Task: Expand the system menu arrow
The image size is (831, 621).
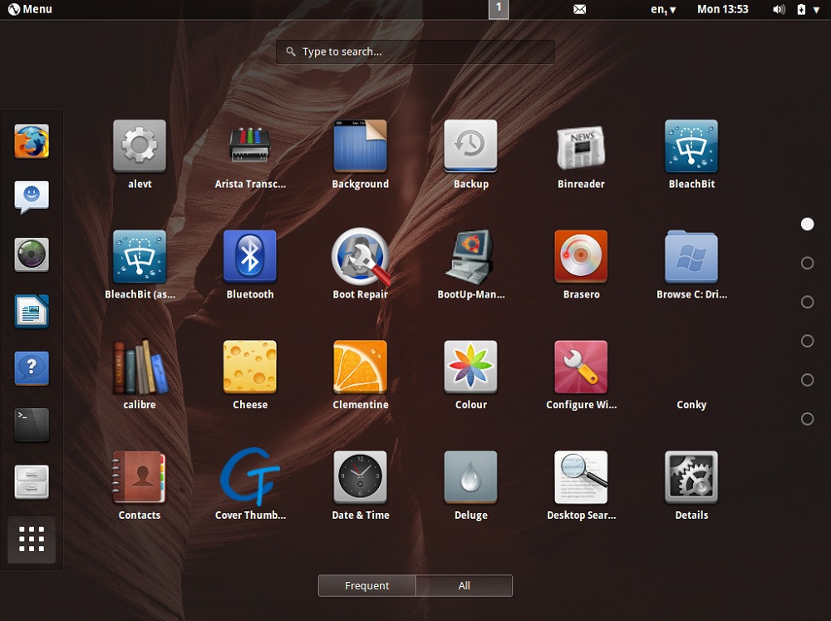Action: point(816,9)
